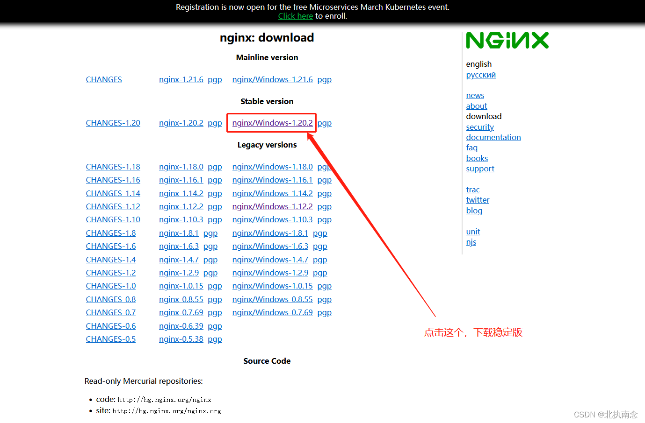Open CHANGES-0.6 changelog

tap(111, 326)
